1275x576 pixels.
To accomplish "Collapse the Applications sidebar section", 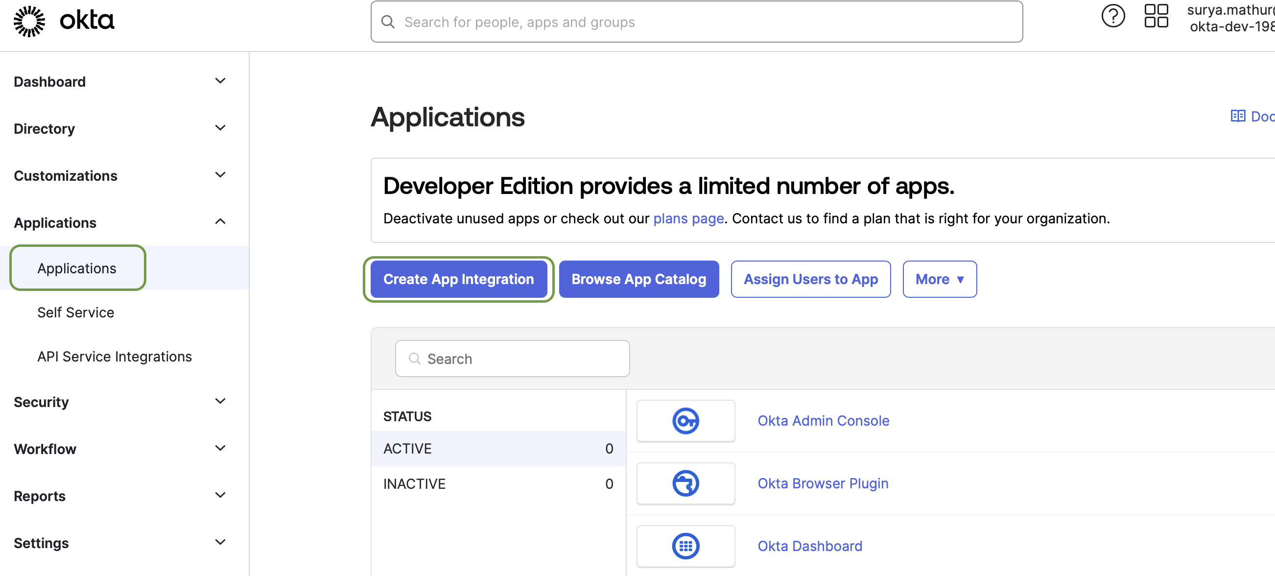I will pos(220,222).
